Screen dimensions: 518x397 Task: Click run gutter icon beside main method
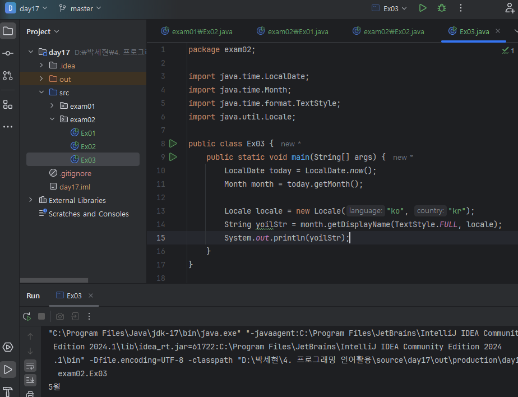click(173, 157)
